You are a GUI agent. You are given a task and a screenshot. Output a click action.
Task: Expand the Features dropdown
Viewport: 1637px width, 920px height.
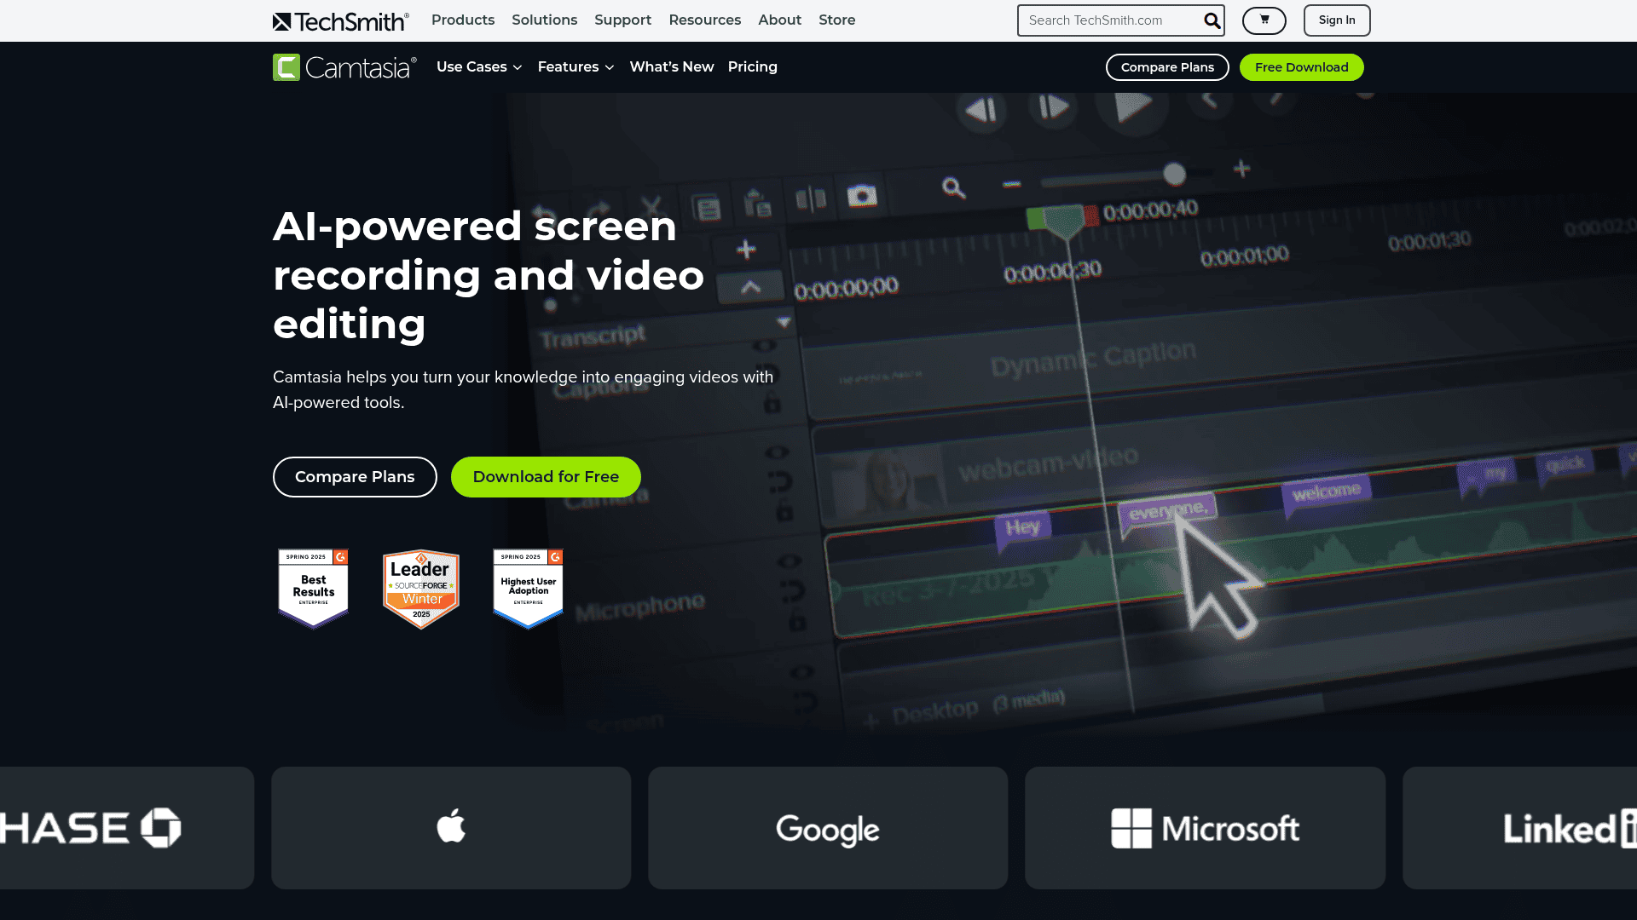pyautogui.click(x=576, y=67)
